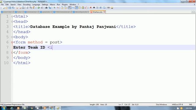Collapse the head fold marker on line 2
The height and width of the screenshot is (110, 196).
click(12, 22)
